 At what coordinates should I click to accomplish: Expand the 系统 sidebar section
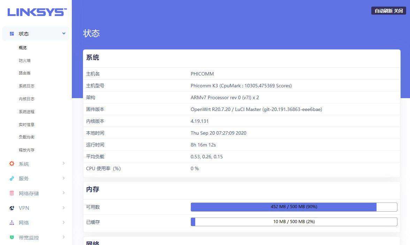point(64,164)
